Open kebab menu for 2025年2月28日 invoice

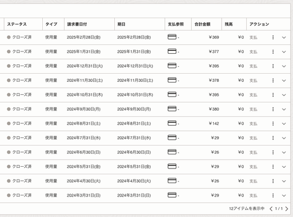tap(273, 37)
